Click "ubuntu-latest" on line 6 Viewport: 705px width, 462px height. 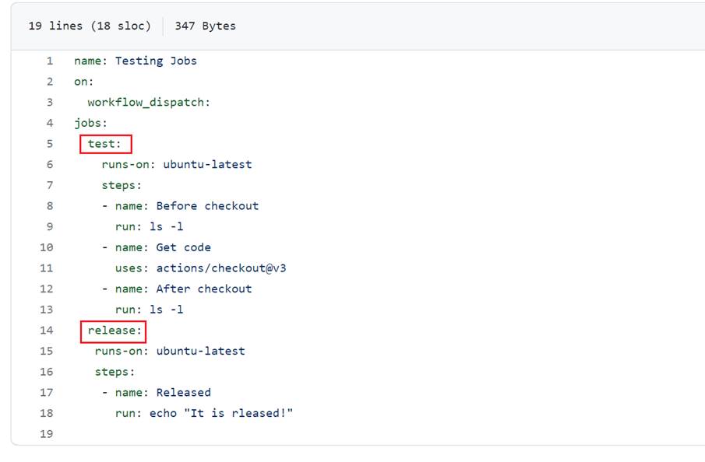pyautogui.click(x=207, y=164)
